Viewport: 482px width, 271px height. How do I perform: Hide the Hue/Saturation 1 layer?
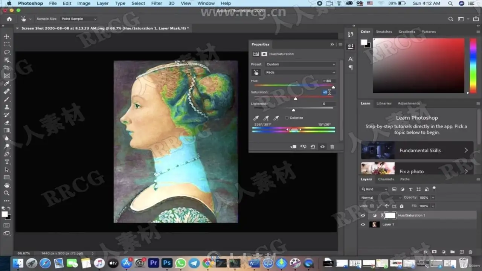pos(363,215)
